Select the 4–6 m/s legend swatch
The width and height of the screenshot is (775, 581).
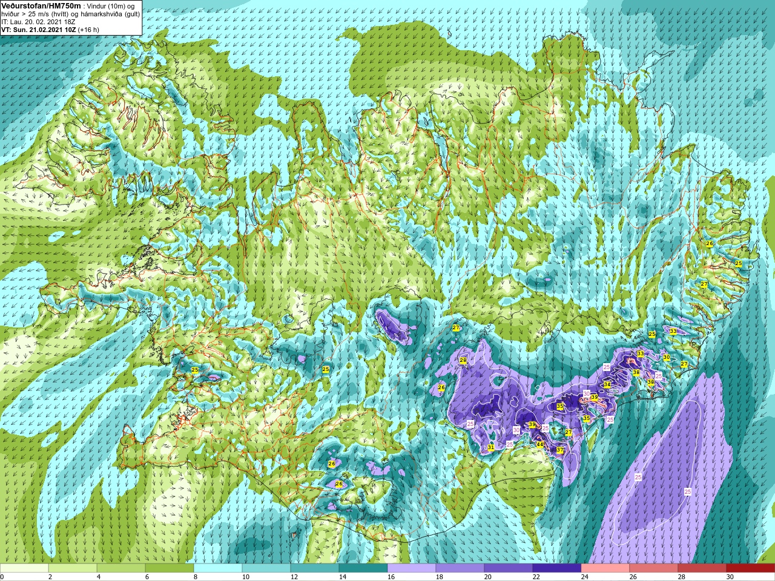[121, 568]
